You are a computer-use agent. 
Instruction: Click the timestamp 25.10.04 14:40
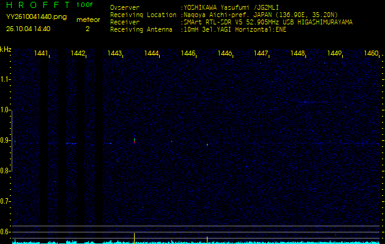28,29
